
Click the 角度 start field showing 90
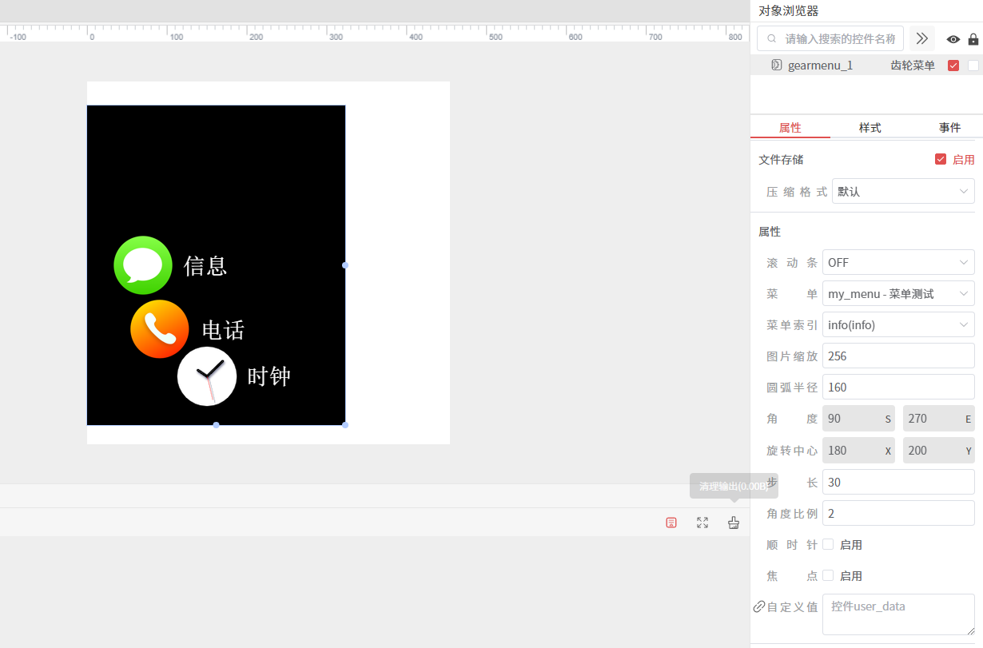click(858, 419)
